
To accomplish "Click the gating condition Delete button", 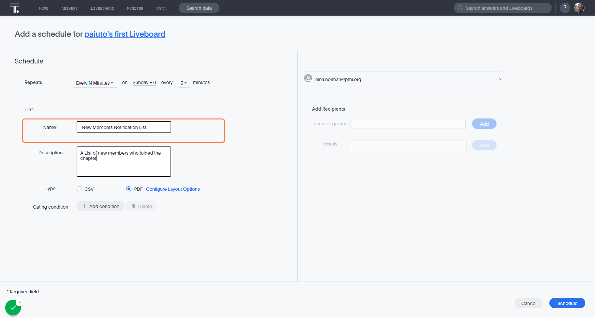I will (141, 206).
